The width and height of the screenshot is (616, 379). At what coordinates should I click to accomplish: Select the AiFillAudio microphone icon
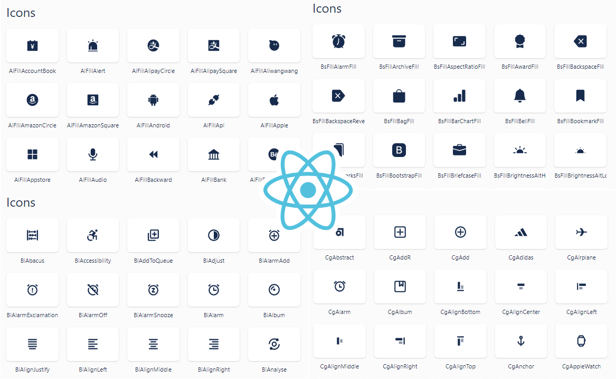[92, 154]
